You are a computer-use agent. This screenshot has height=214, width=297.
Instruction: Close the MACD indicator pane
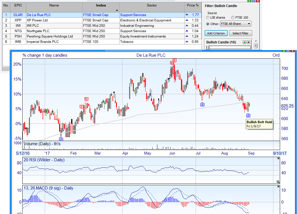[278, 186]
